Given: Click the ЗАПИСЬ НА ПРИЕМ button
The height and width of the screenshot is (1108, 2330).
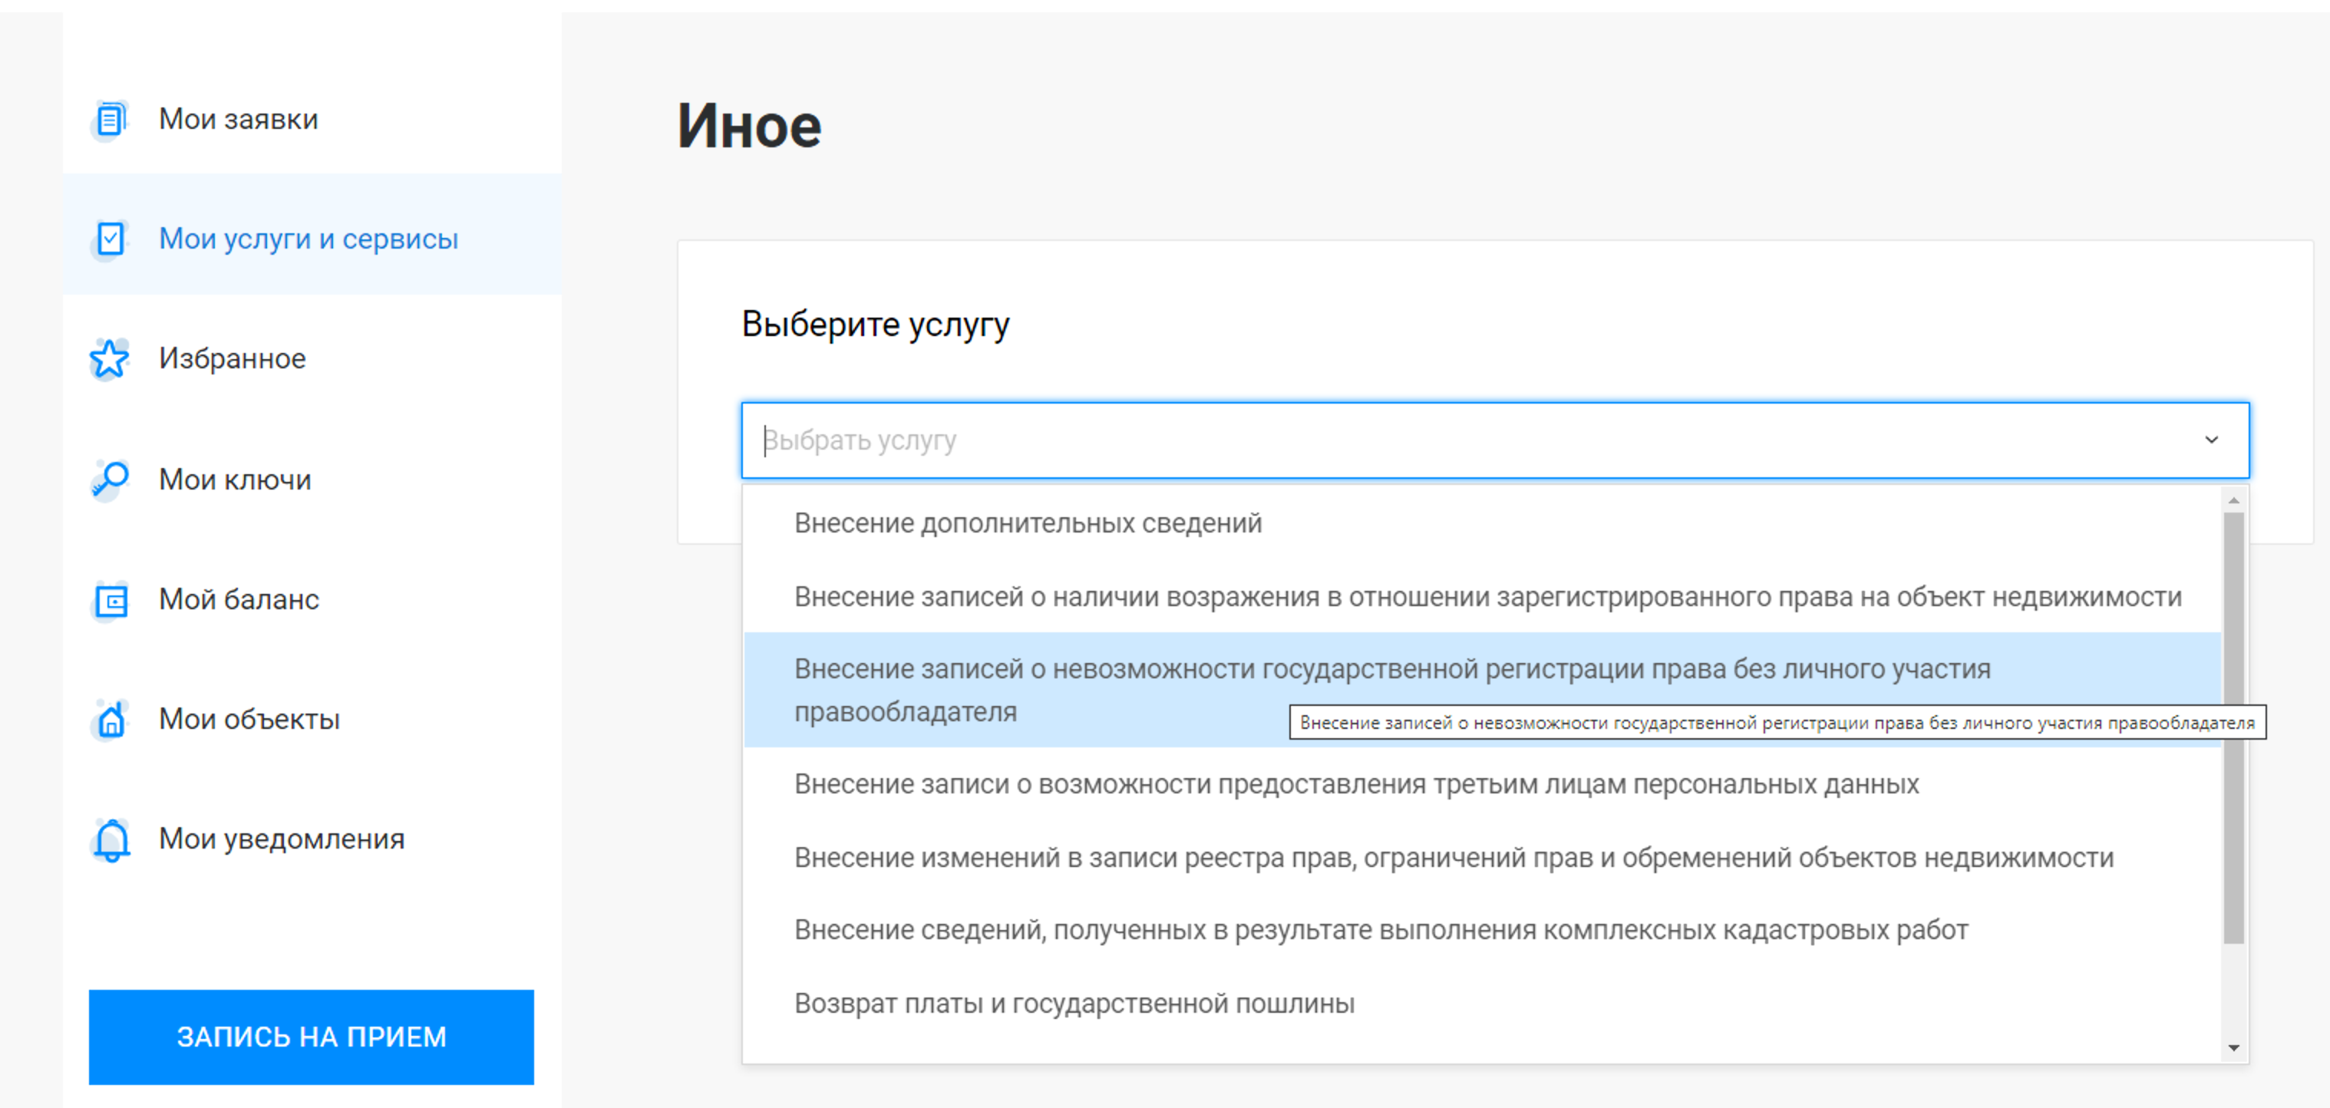Looking at the screenshot, I should coord(311,1037).
